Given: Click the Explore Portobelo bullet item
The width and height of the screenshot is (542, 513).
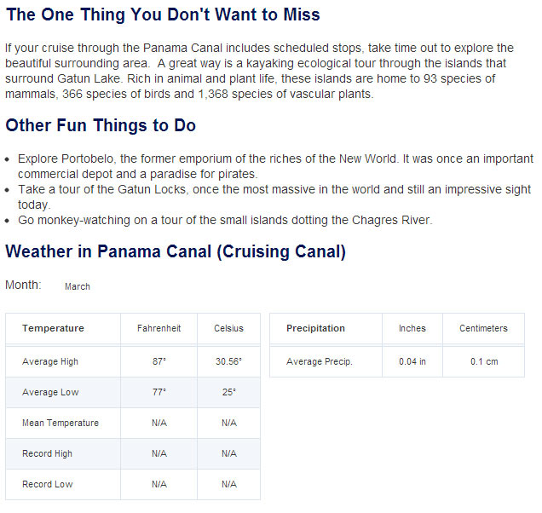Looking at the screenshot, I should tap(275, 166).
